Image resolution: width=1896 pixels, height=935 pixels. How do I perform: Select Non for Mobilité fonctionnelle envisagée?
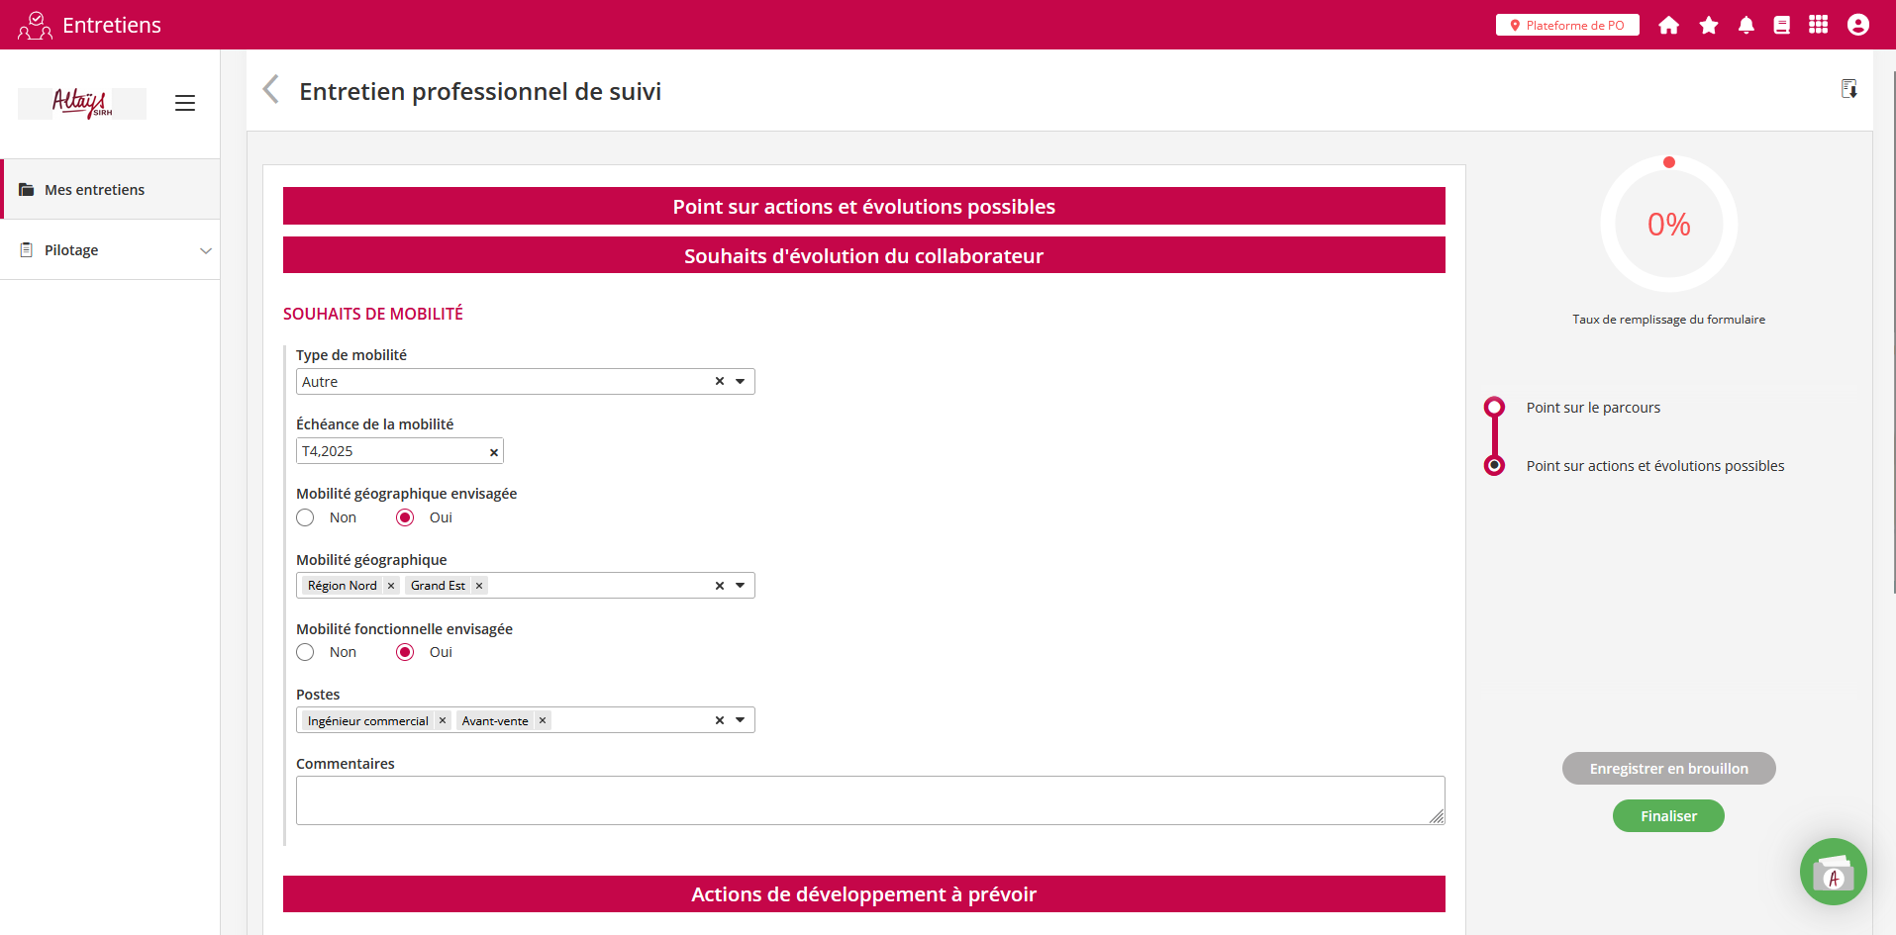306,652
